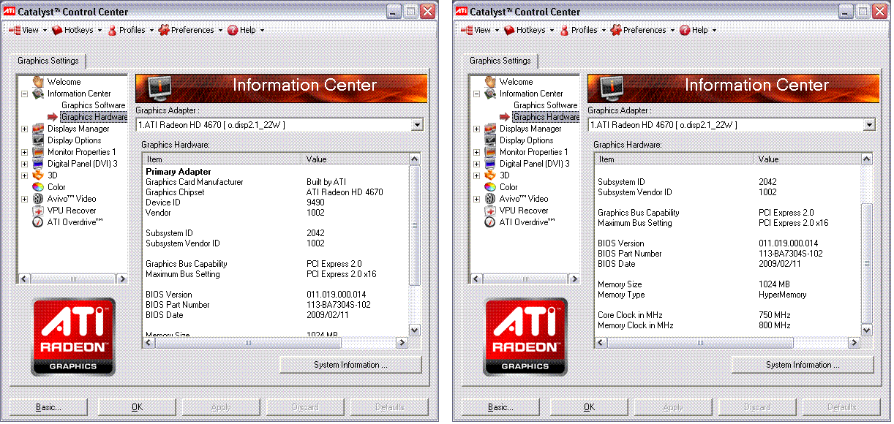
Task: Open Help menu in right window
Action: point(698,30)
